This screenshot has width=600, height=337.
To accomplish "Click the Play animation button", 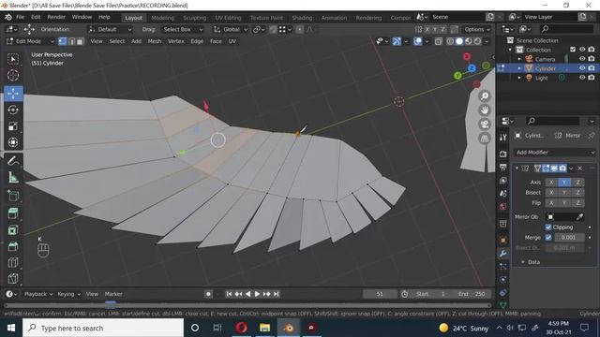I will pos(257,294).
